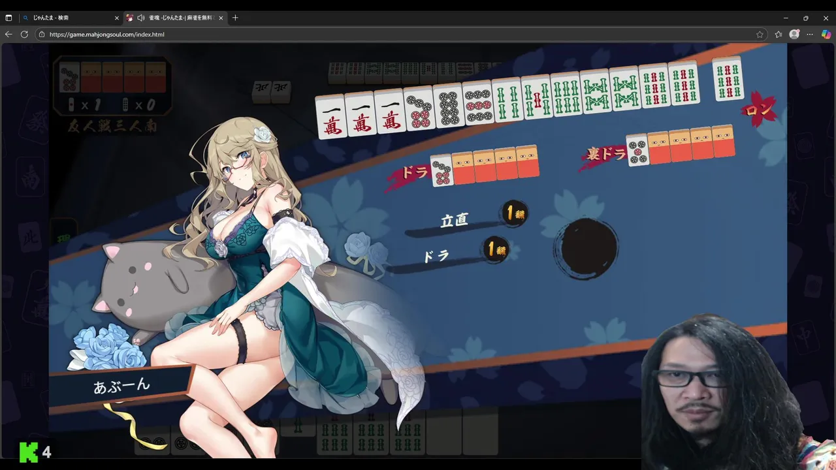Image resolution: width=836 pixels, height=470 pixels.
Task: Click the first 一萬 tile in hand
Action: point(330,116)
